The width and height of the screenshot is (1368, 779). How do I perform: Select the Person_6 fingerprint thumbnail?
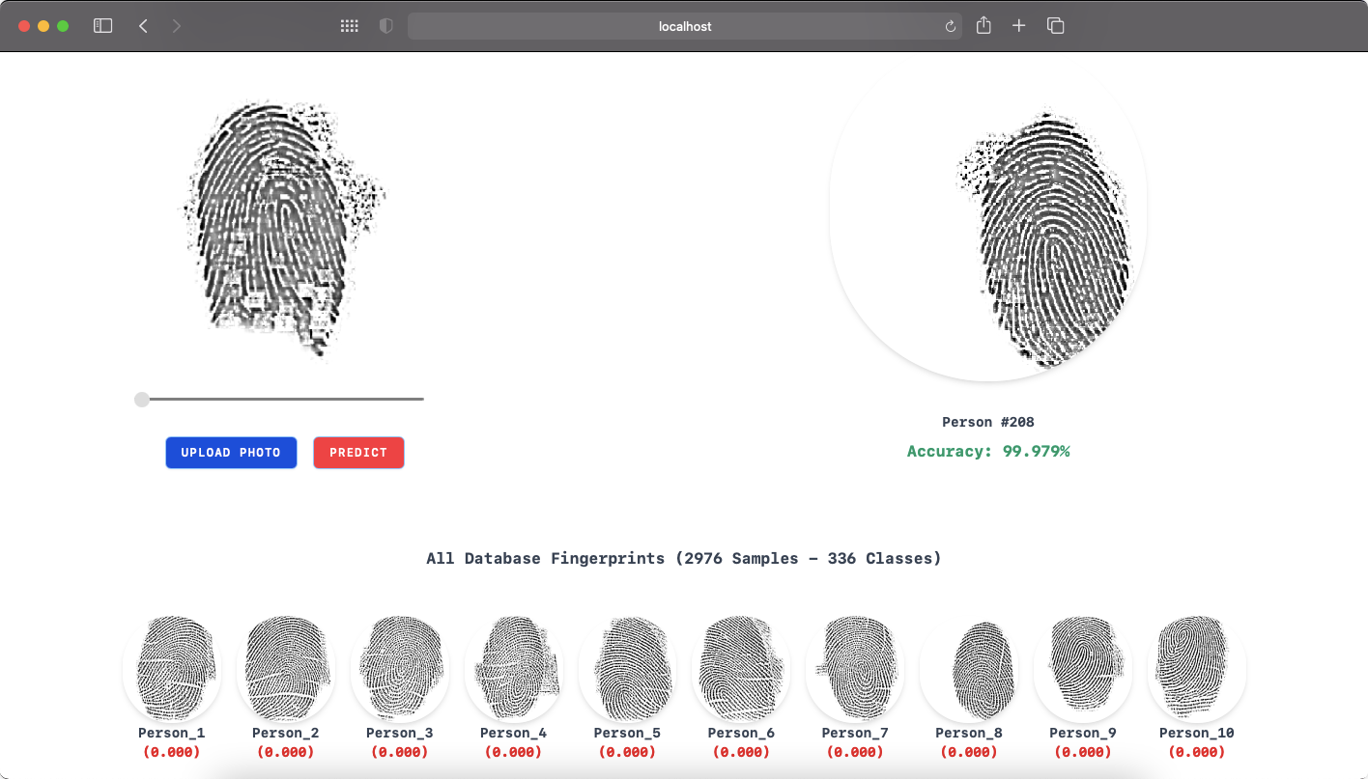(x=741, y=667)
